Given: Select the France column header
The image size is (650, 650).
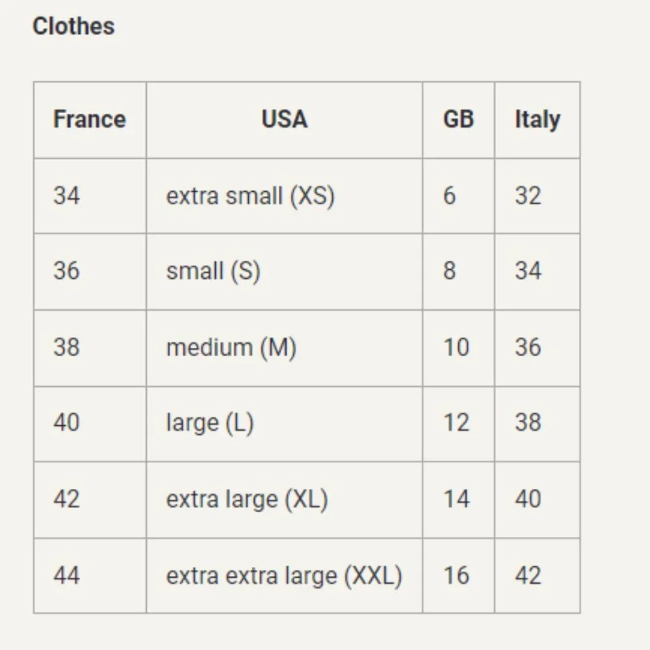Looking at the screenshot, I should coord(89,120).
